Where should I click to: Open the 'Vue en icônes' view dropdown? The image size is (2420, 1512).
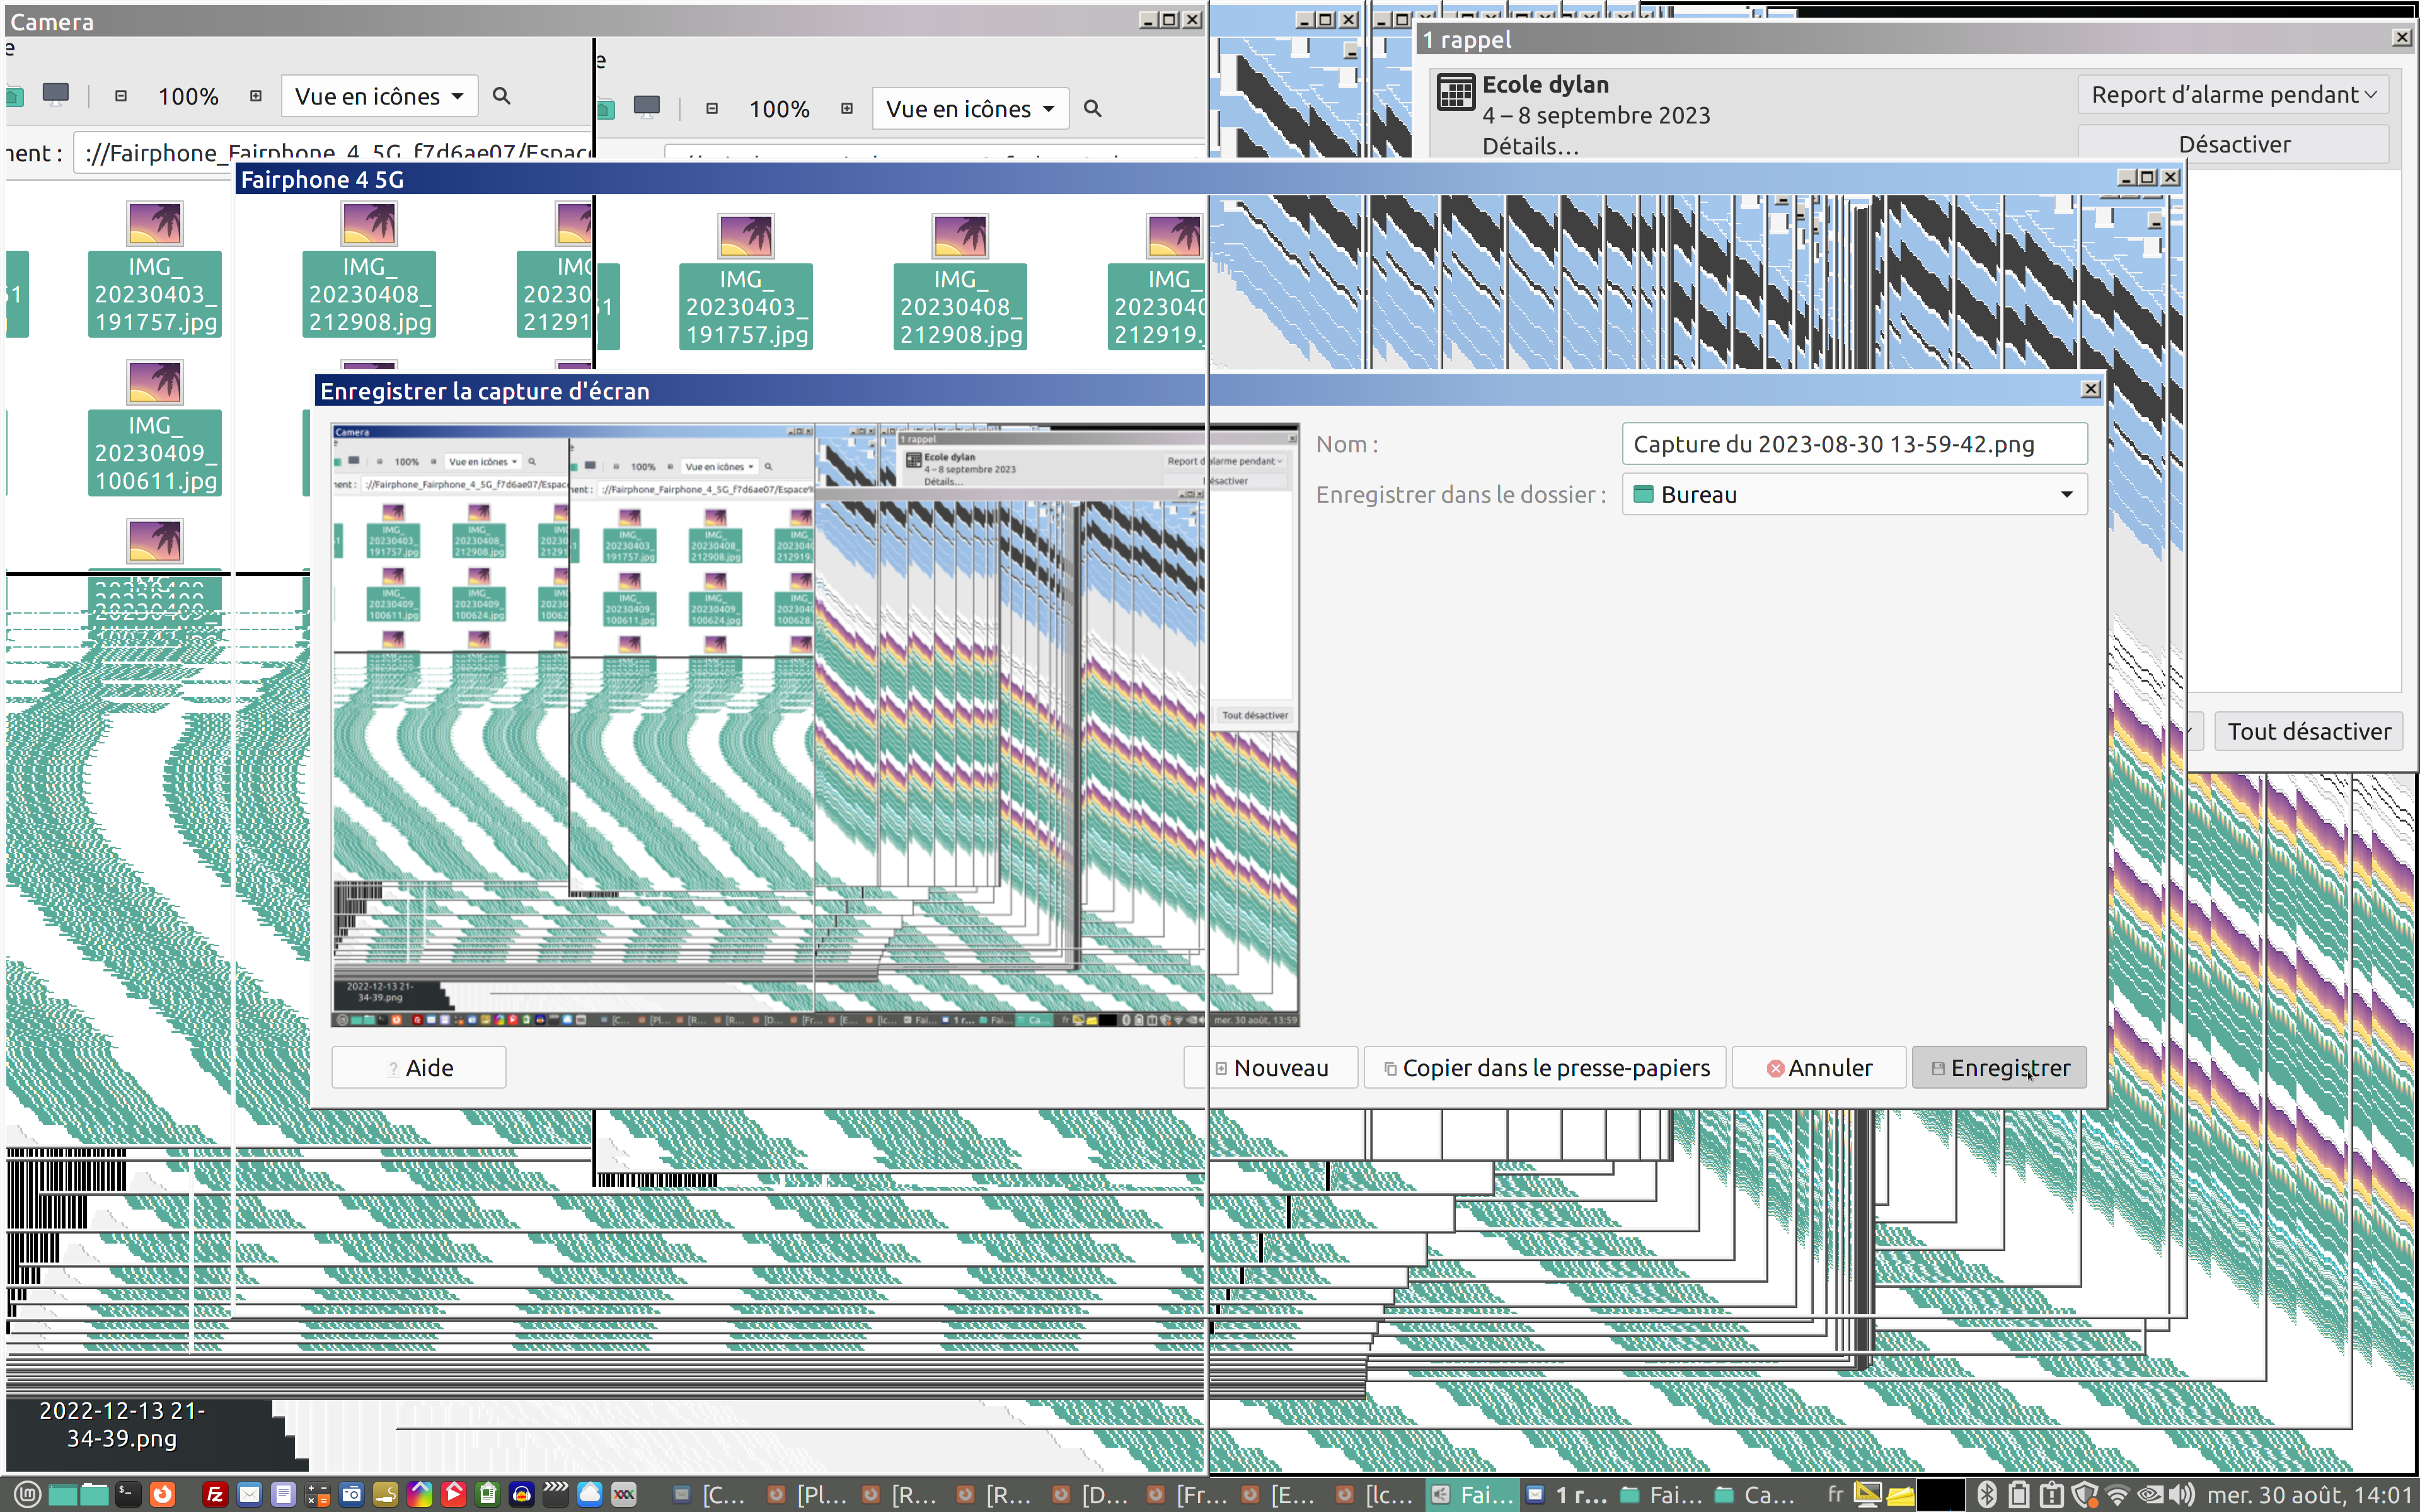pos(379,96)
